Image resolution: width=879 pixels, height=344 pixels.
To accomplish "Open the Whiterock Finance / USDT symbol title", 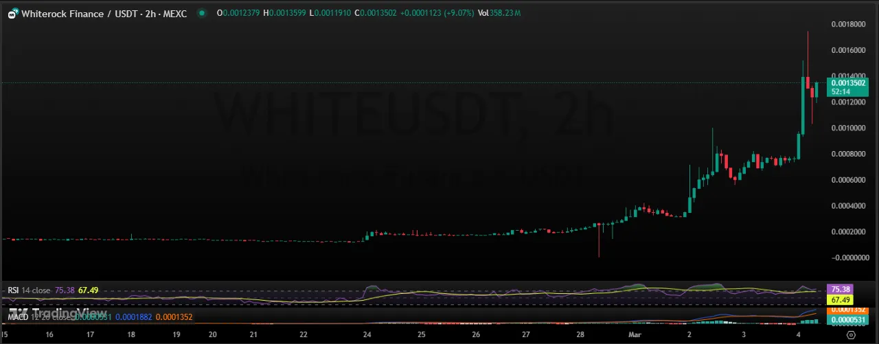I will pyautogui.click(x=104, y=14).
